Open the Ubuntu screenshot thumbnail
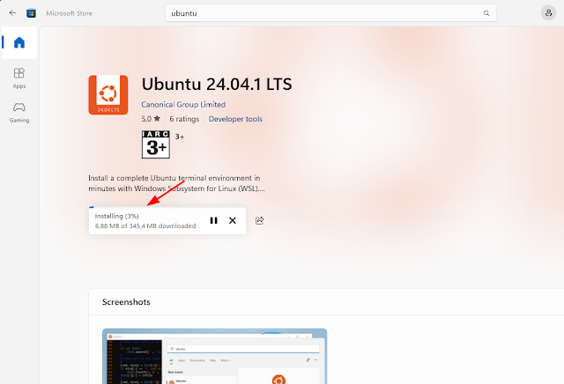564x384 pixels. point(215,356)
